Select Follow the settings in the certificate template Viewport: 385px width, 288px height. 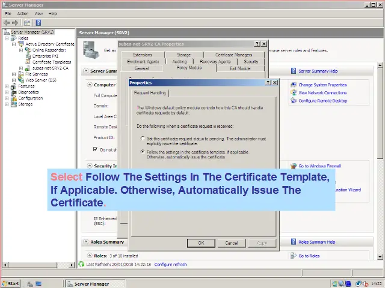(143, 152)
